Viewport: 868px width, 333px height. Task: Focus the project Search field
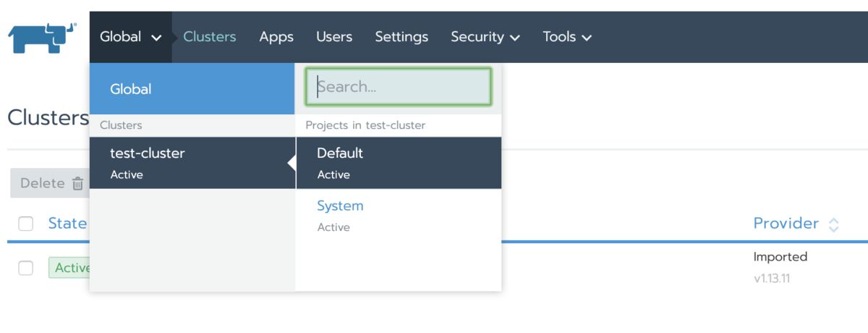tap(399, 87)
